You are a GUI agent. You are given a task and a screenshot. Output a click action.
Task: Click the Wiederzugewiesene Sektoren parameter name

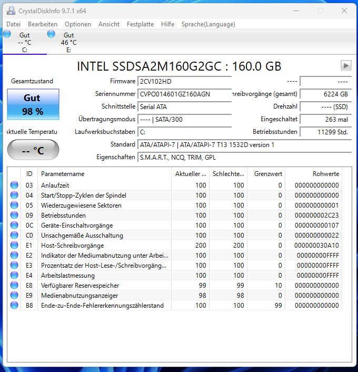pos(81,205)
